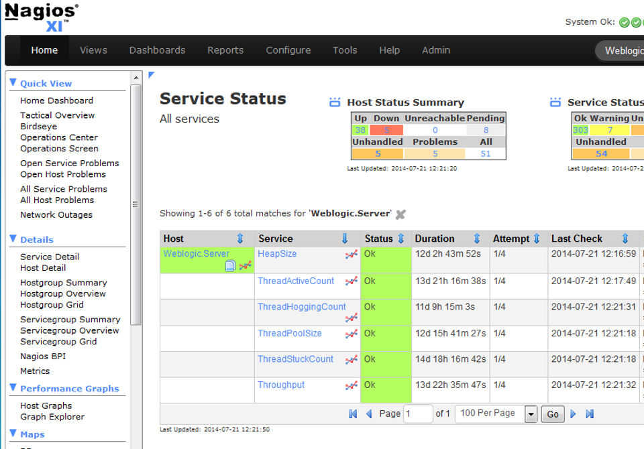Click the Go pagination button
The image size is (644, 449).
(x=552, y=414)
